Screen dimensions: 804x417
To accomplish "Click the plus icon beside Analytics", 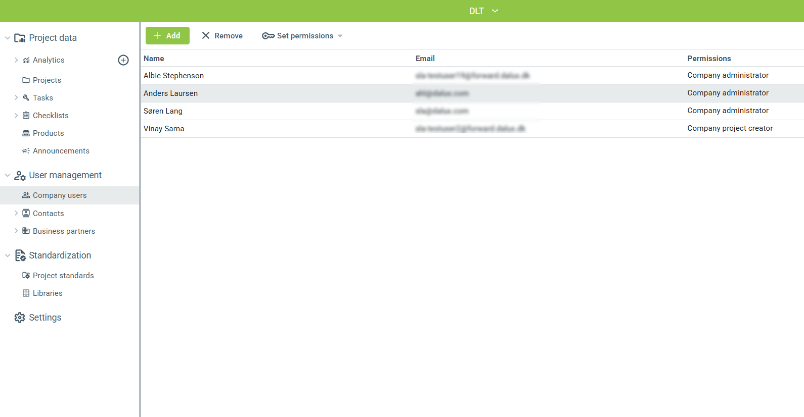I will click(x=123, y=60).
